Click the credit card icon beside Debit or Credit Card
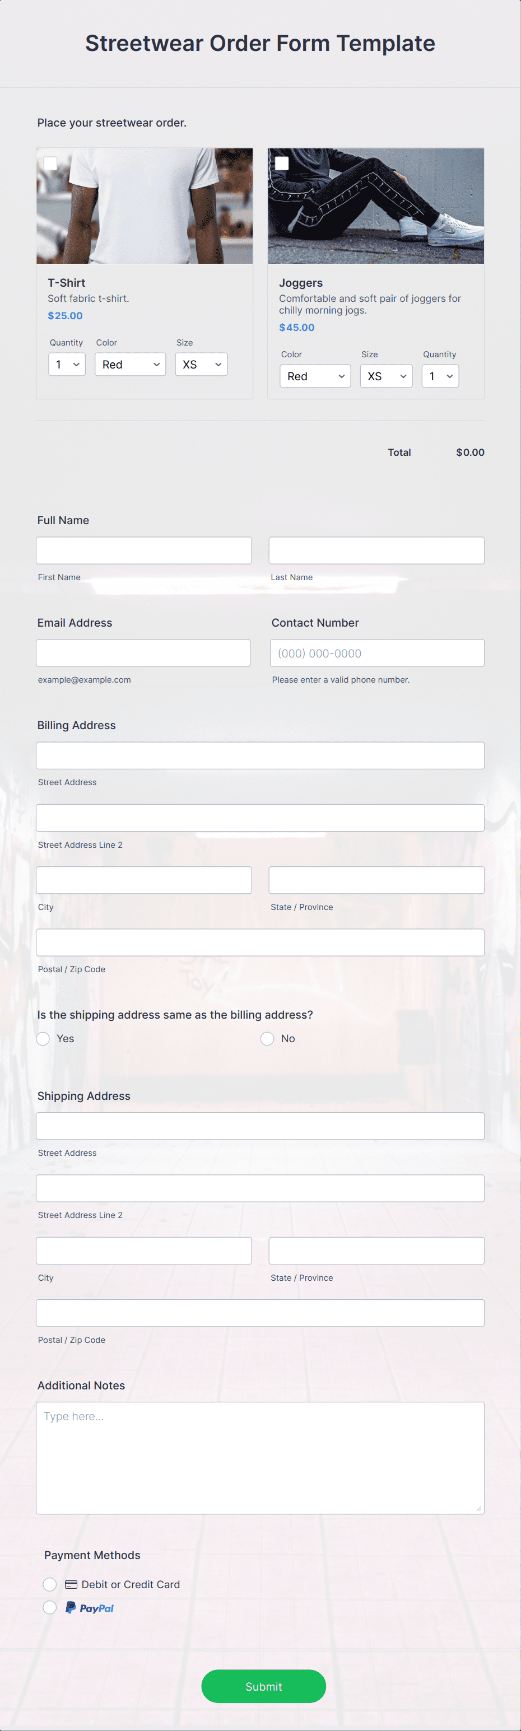521x1731 pixels. point(72,1584)
